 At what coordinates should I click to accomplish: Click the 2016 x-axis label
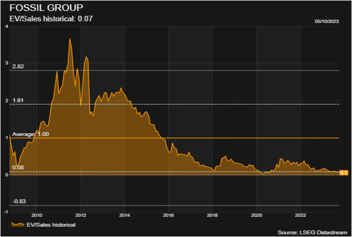[169, 215]
